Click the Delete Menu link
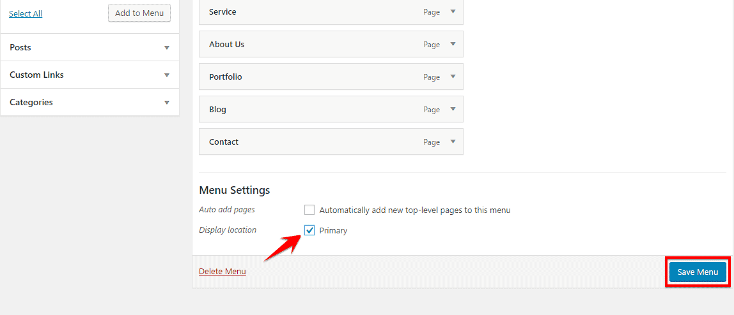The height and width of the screenshot is (315, 734). (223, 271)
